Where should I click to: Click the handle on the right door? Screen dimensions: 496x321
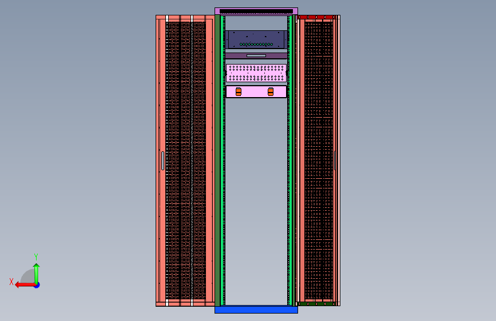point(335,160)
